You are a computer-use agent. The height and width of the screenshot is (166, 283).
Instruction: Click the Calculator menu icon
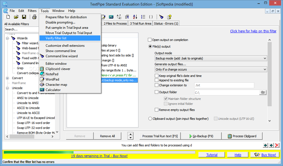click(x=42, y=90)
